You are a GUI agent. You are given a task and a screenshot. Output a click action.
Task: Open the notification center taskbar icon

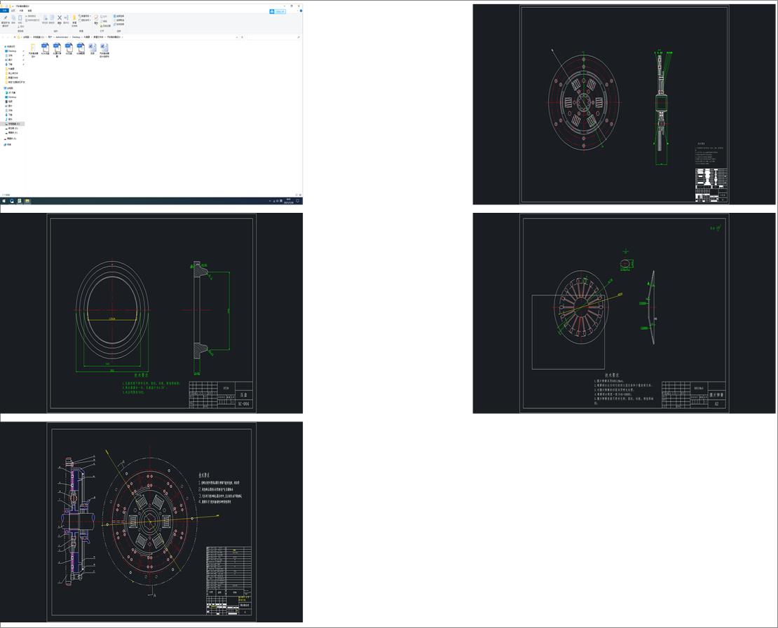[298, 201]
